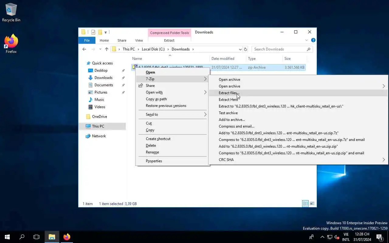Viewport: 389px width, 243px height.
Task: Click Firefox icon in taskbar
Action: click(x=67, y=237)
